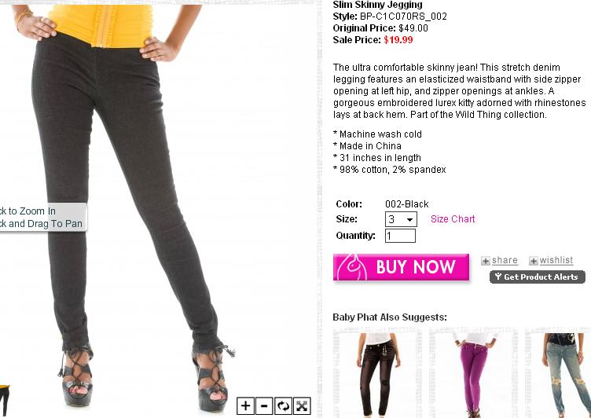This screenshot has height=418, width=591.
Task: Click the share link
Action: (505, 260)
